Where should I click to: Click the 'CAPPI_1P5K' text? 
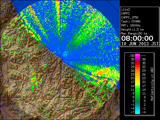(x=130, y=17)
